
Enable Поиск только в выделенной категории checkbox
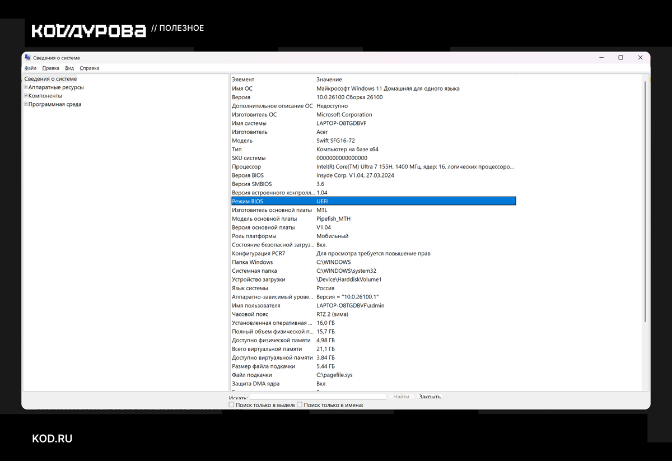click(x=232, y=404)
